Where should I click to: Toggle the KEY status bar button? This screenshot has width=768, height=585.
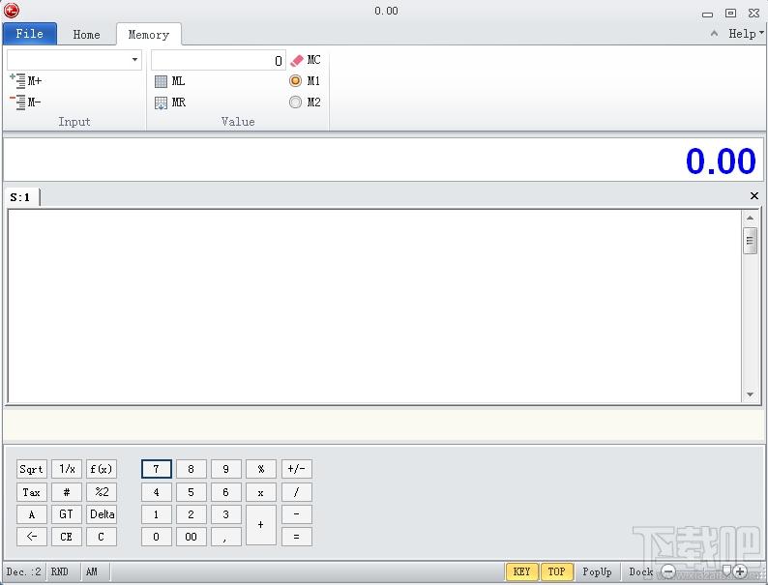(521, 571)
